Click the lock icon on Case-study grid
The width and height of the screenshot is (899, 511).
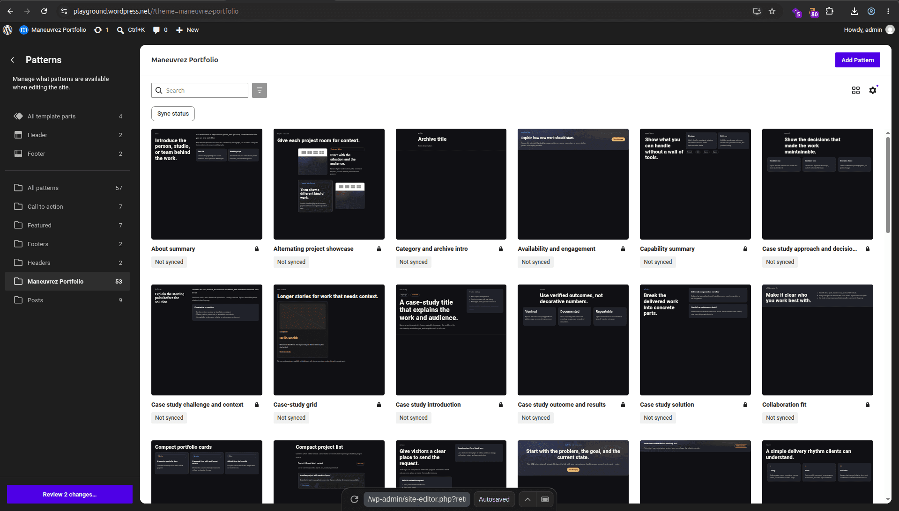pos(379,405)
